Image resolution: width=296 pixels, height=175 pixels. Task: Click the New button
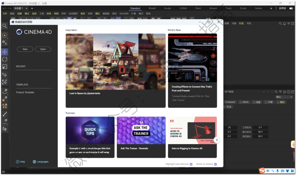pos(25,49)
